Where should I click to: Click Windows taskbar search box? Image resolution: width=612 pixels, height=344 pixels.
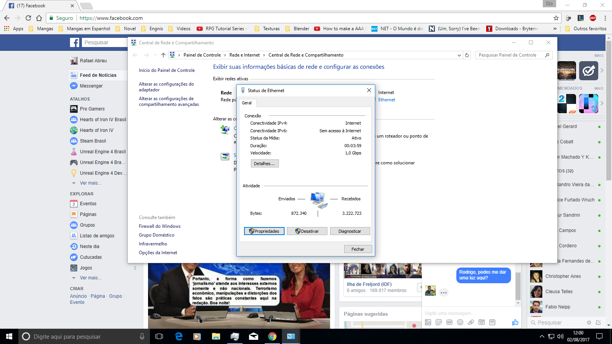pyautogui.click(x=83, y=336)
